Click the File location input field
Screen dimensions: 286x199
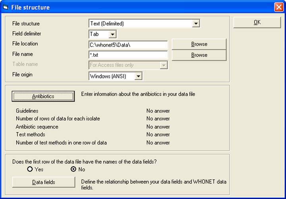click(x=128, y=45)
